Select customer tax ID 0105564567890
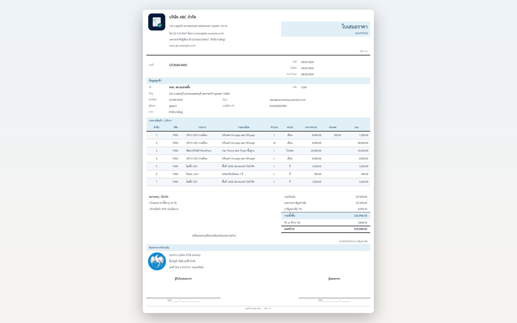This screenshot has width=517, height=323. coord(278,106)
